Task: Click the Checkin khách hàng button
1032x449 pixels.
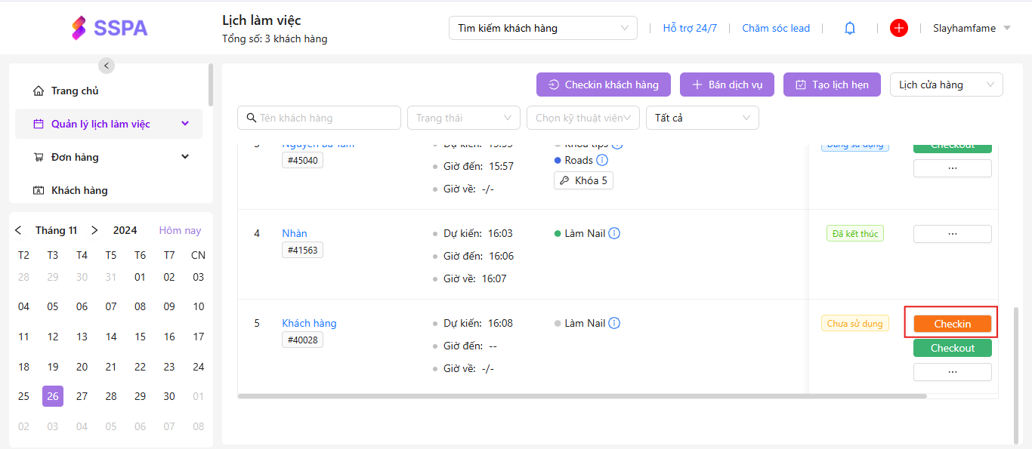Action: click(x=604, y=85)
